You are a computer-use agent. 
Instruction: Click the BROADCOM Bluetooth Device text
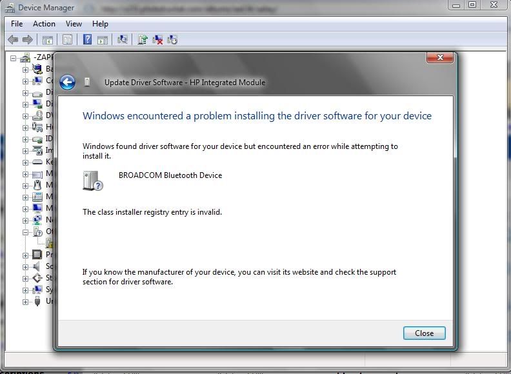point(170,175)
